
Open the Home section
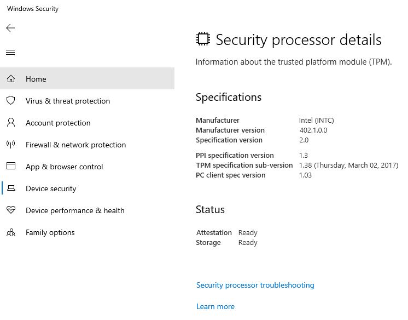36,79
